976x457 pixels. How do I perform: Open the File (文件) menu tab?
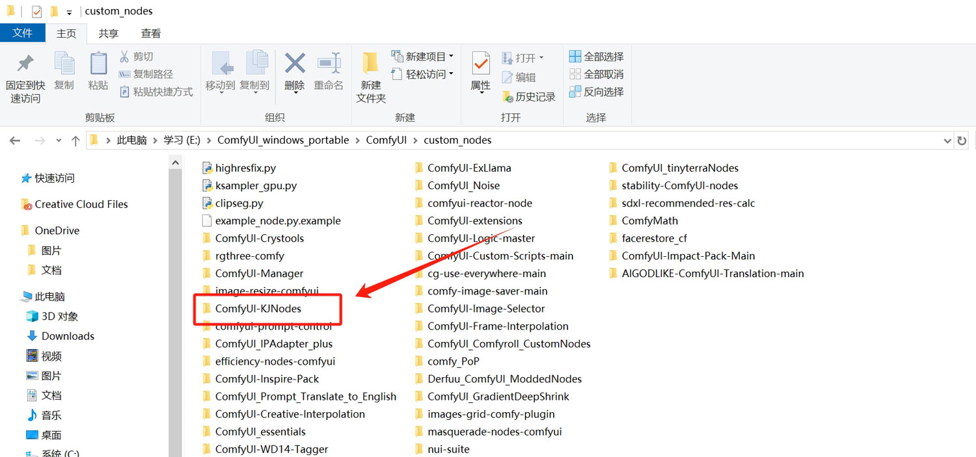tap(23, 33)
